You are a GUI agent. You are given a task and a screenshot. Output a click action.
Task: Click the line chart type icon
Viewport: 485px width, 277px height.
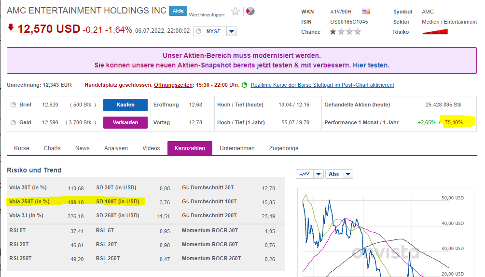pos(305,174)
